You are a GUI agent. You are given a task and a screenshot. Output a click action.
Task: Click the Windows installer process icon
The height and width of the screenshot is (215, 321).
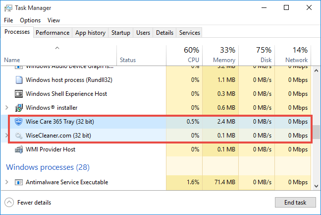(x=19, y=108)
